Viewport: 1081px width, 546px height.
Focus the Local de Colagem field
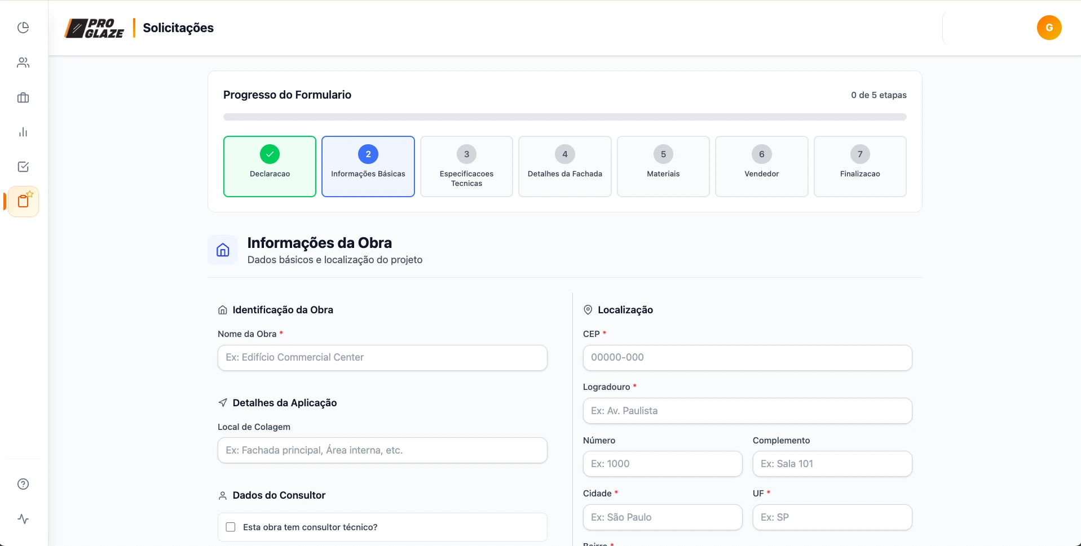tap(382, 450)
